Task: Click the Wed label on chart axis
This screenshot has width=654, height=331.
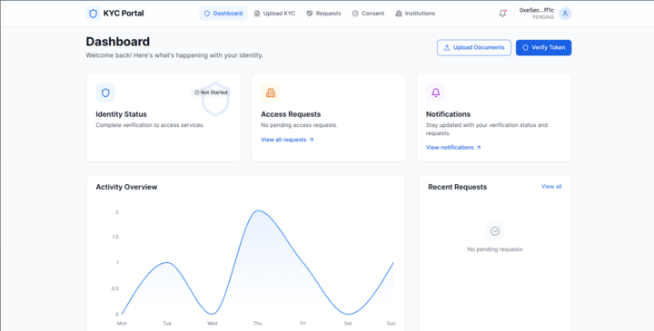Action: coord(213,323)
